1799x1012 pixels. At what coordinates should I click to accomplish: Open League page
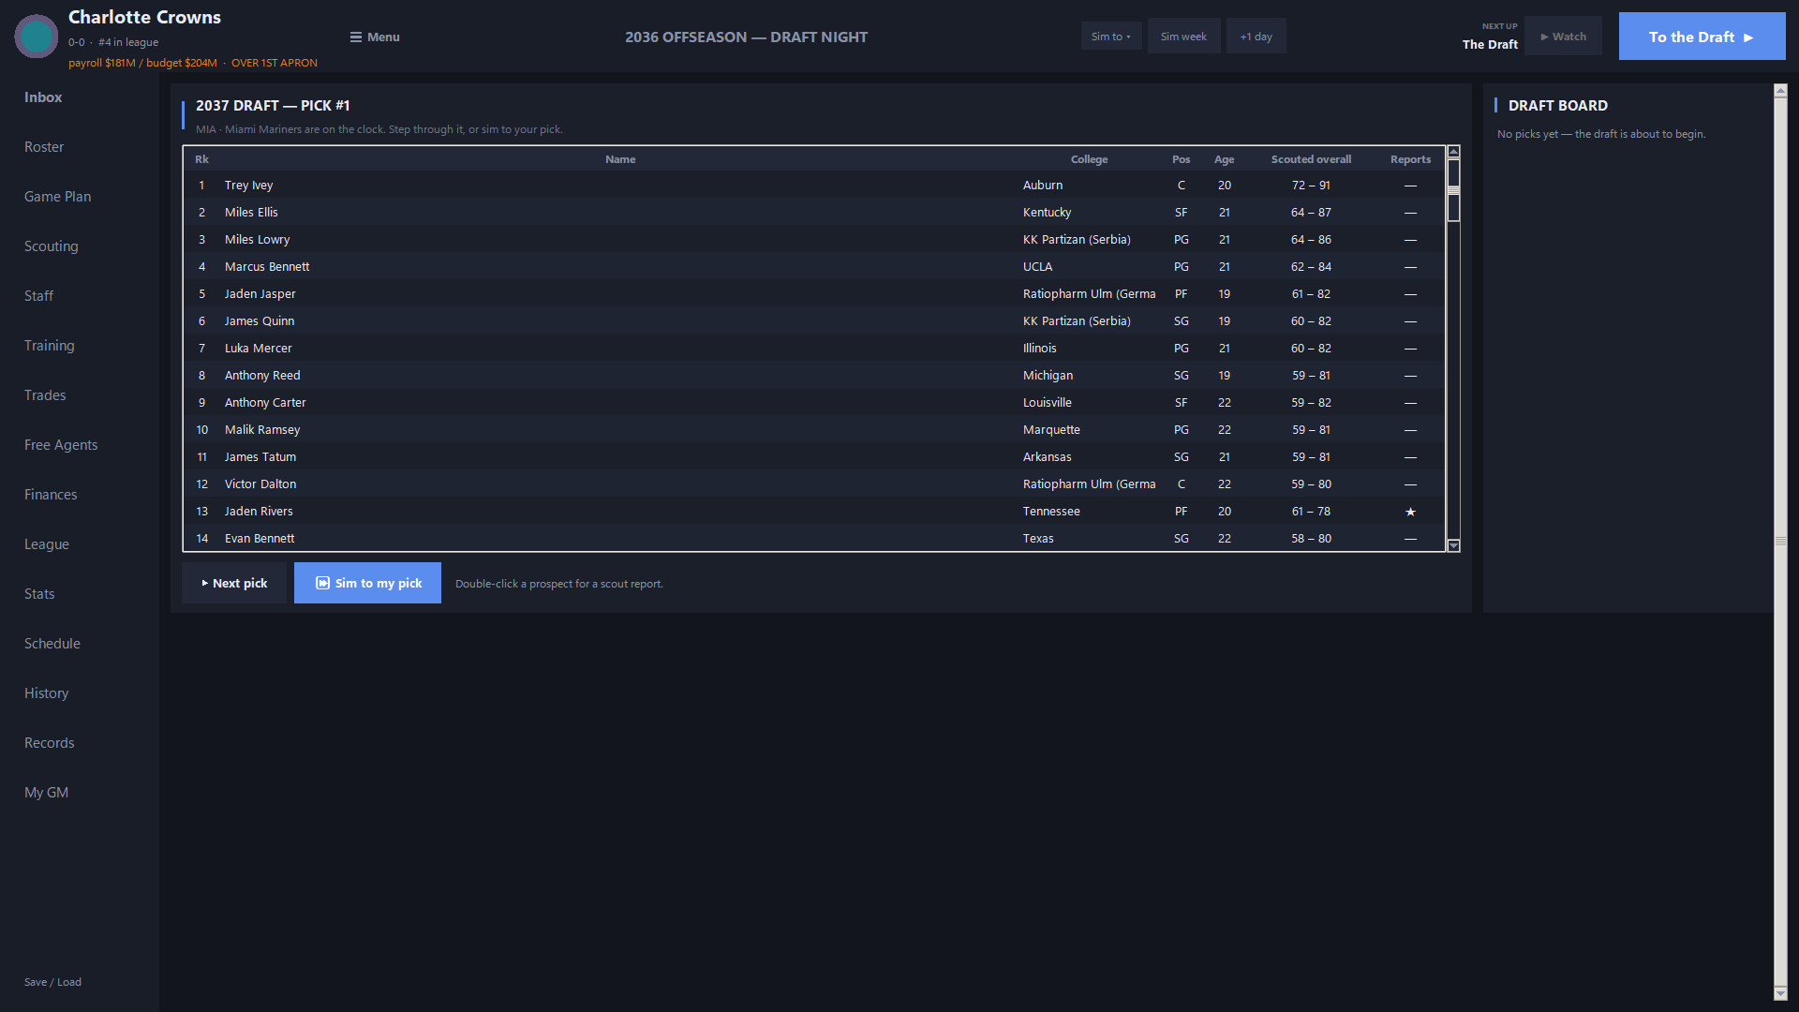coord(46,544)
